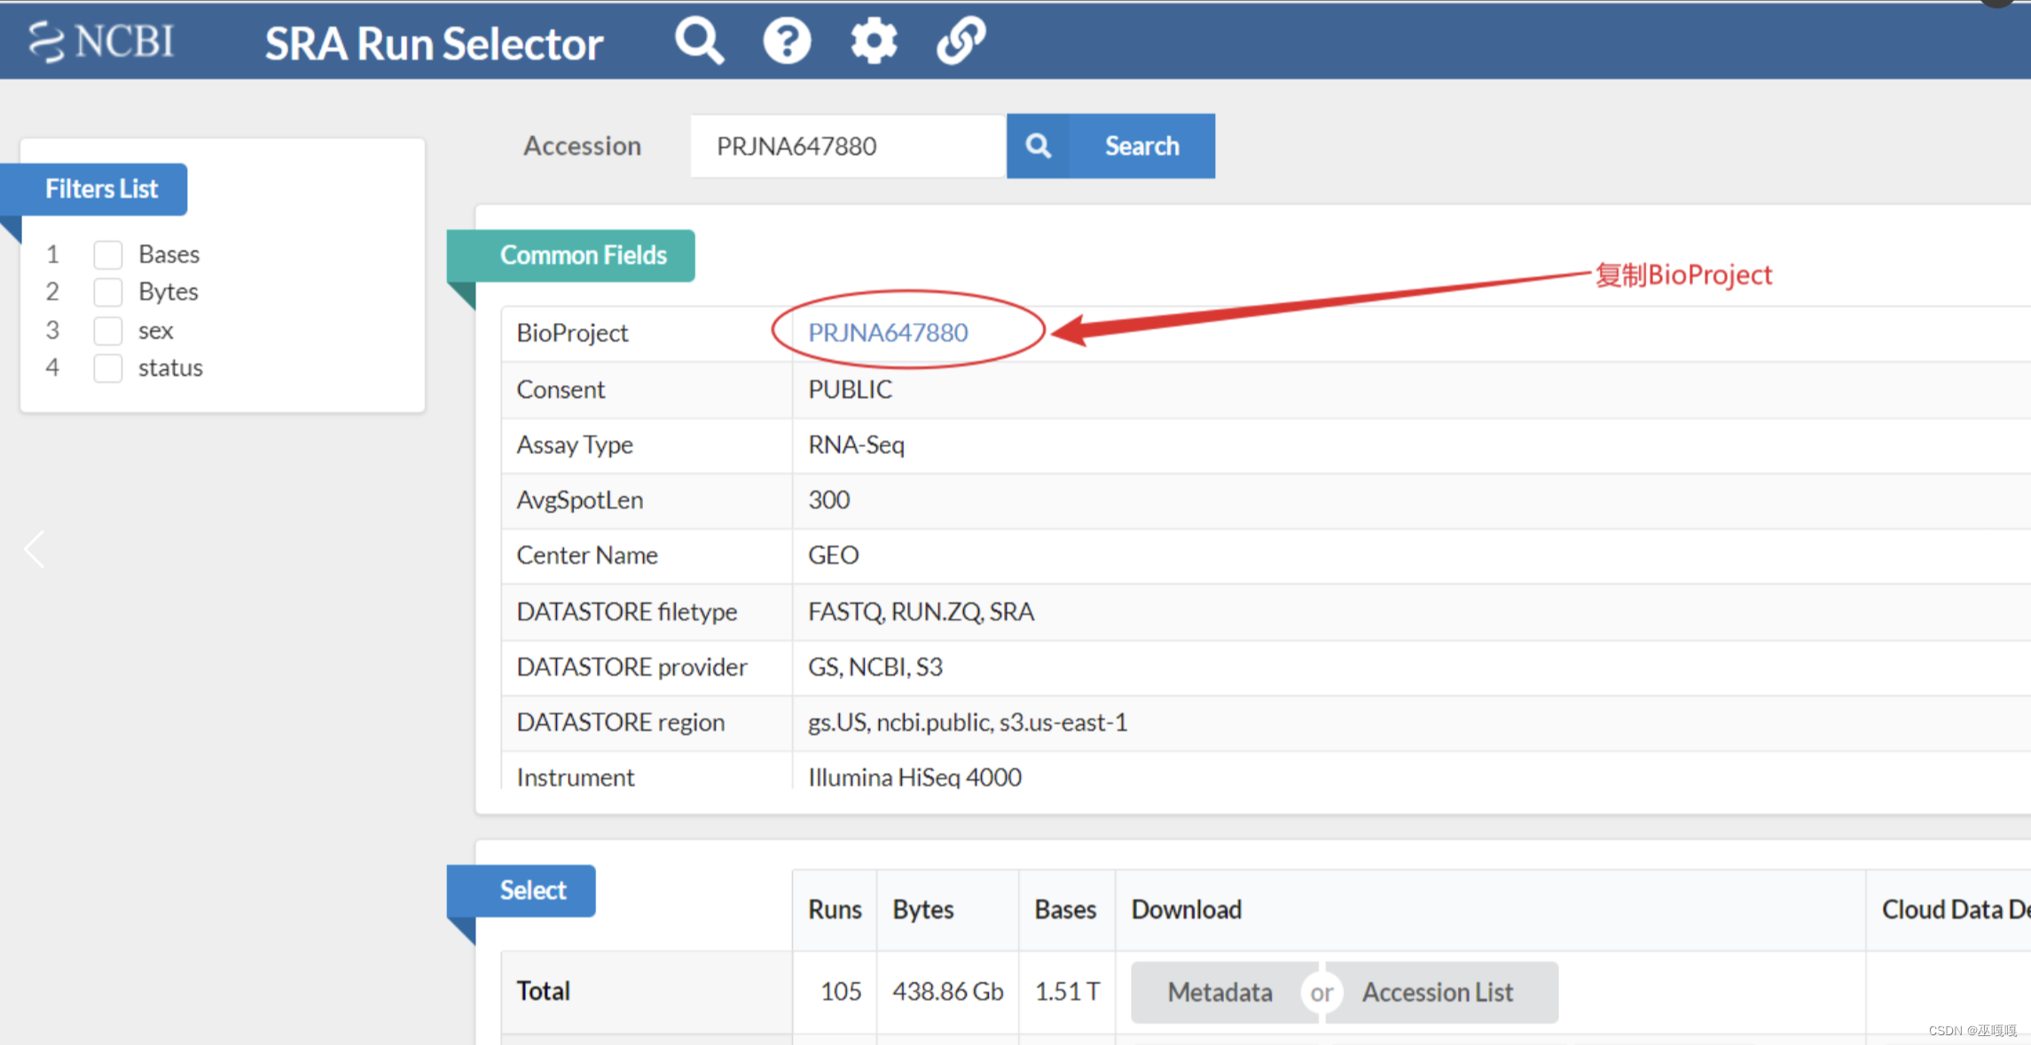
Task: Click the Accession input field
Action: coord(847,145)
